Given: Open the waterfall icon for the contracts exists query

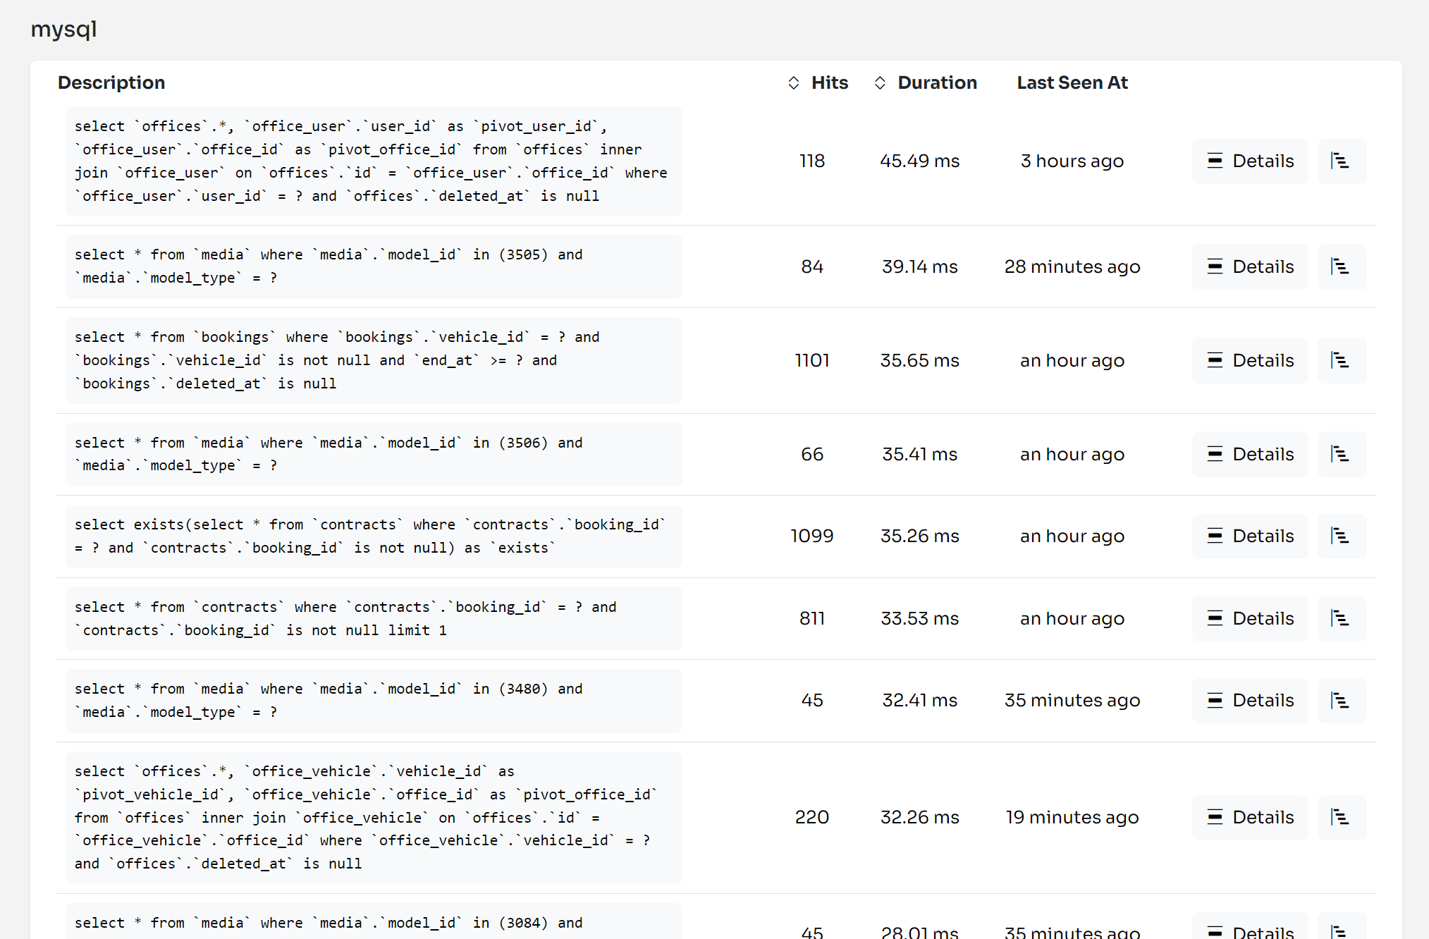Looking at the screenshot, I should pos(1341,536).
